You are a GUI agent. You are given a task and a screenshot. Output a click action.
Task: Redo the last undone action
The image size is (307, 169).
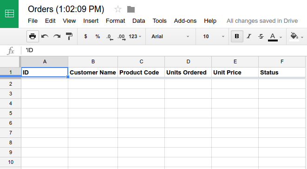[x=57, y=36]
